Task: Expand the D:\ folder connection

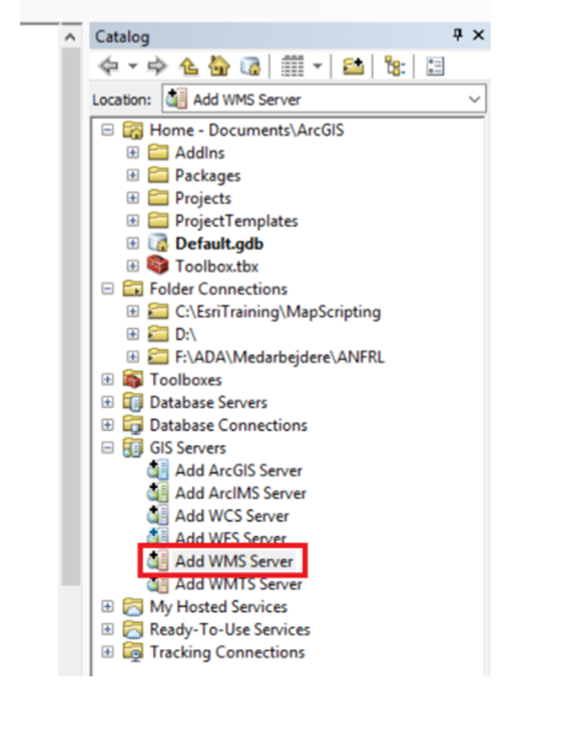Action: 133,334
